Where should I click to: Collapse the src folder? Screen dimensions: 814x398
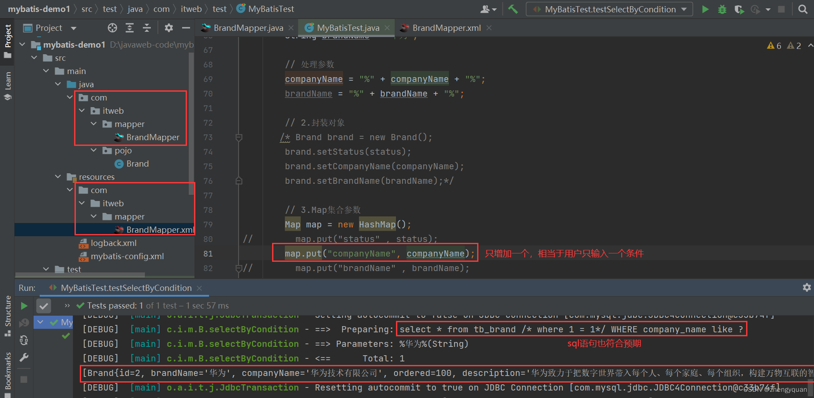pyautogui.click(x=34, y=58)
